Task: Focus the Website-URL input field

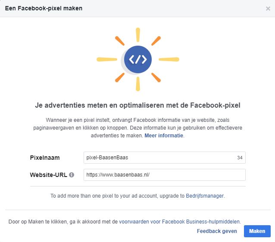Action: (x=165, y=175)
